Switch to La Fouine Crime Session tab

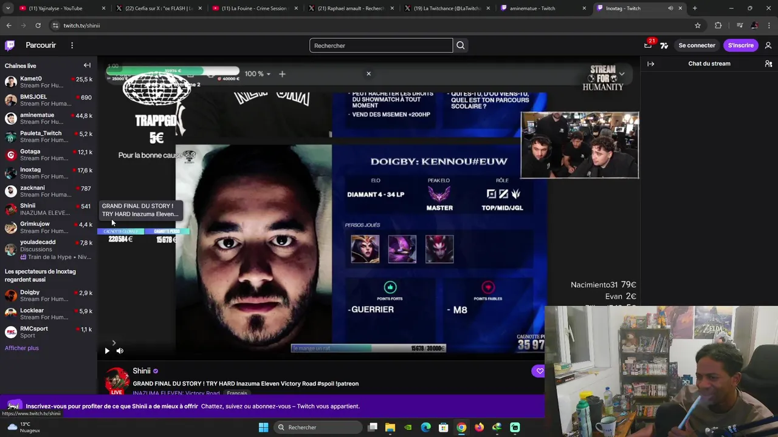tap(254, 8)
